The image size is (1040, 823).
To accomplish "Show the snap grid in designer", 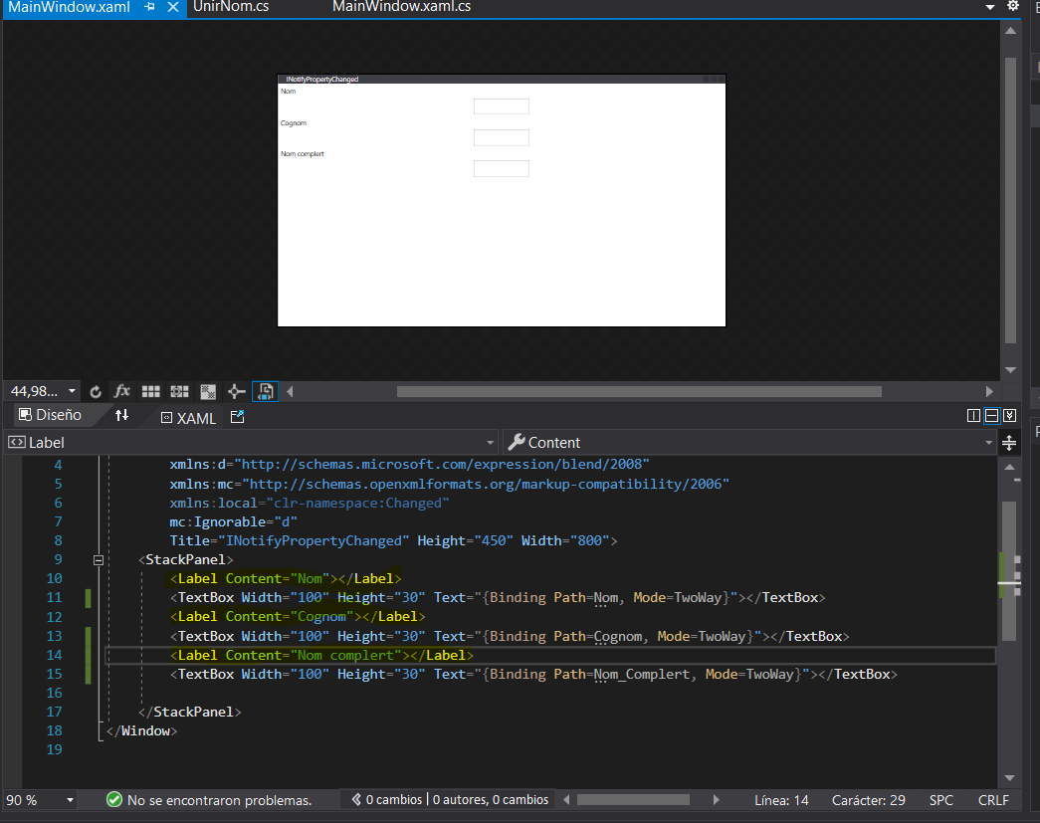I will (151, 392).
